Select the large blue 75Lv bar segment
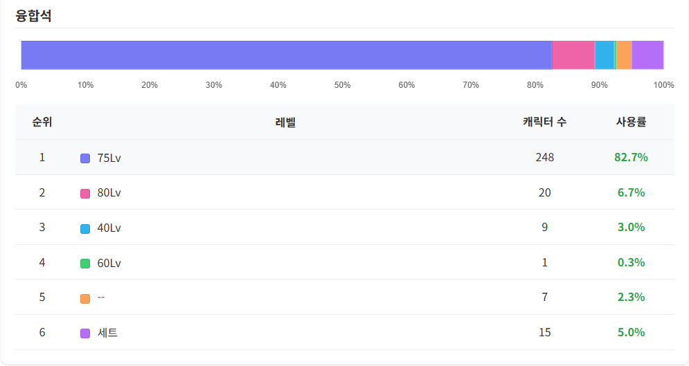Viewport: 689px width, 366px height. click(286, 55)
